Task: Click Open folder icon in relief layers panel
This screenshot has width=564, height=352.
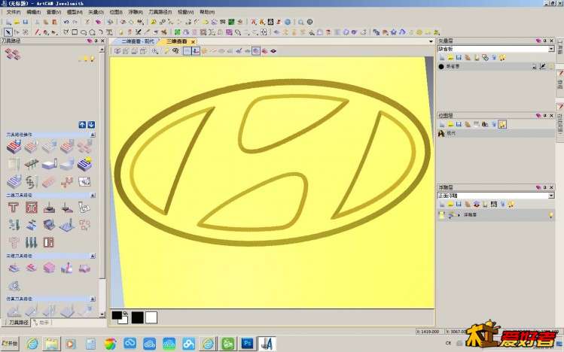Action: point(450,205)
